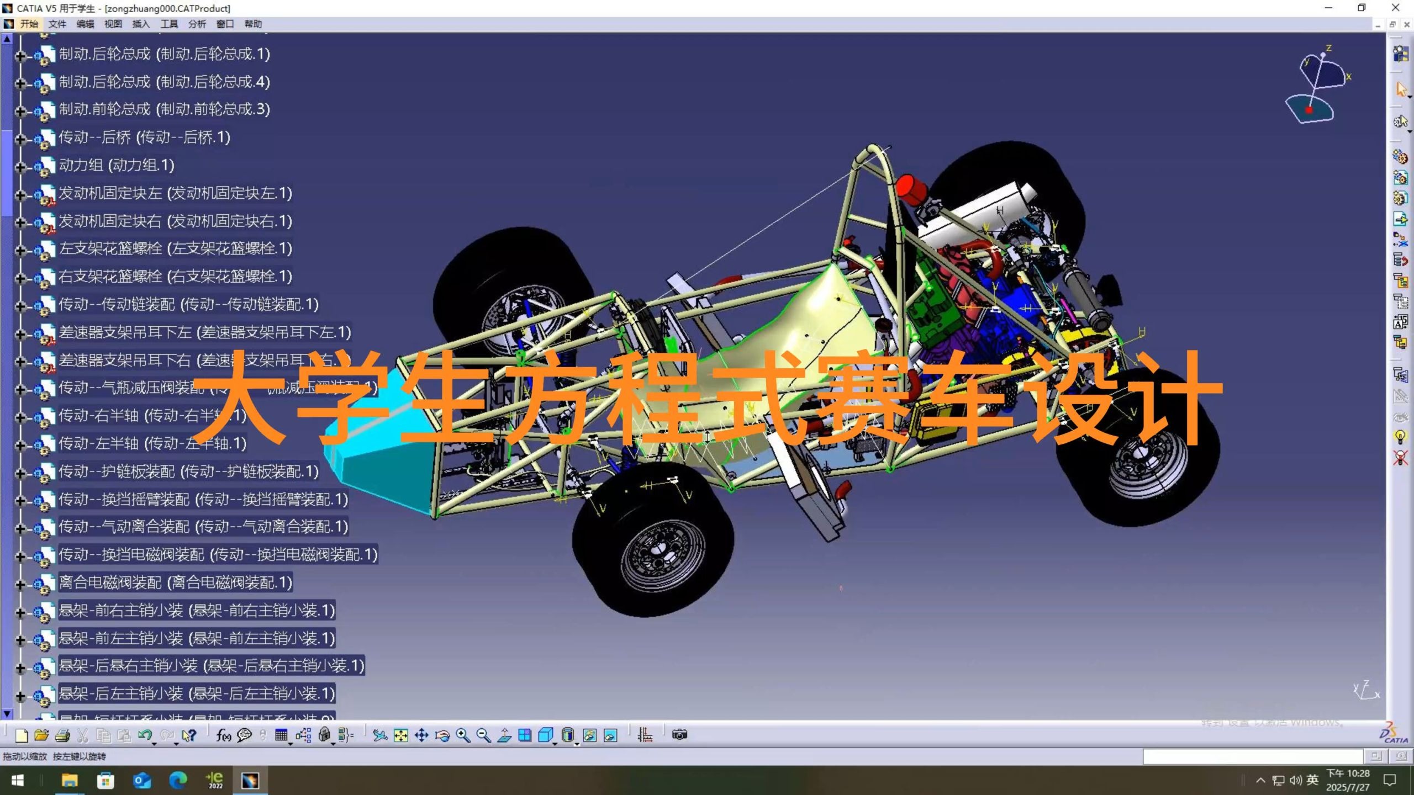This screenshot has width=1414, height=795.
Task: Insert an Existing Component
Action: click(1400, 219)
